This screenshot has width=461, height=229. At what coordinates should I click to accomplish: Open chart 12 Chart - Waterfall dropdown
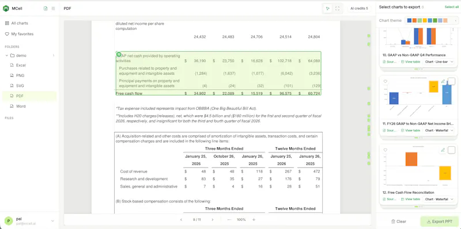click(x=439, y=199)
